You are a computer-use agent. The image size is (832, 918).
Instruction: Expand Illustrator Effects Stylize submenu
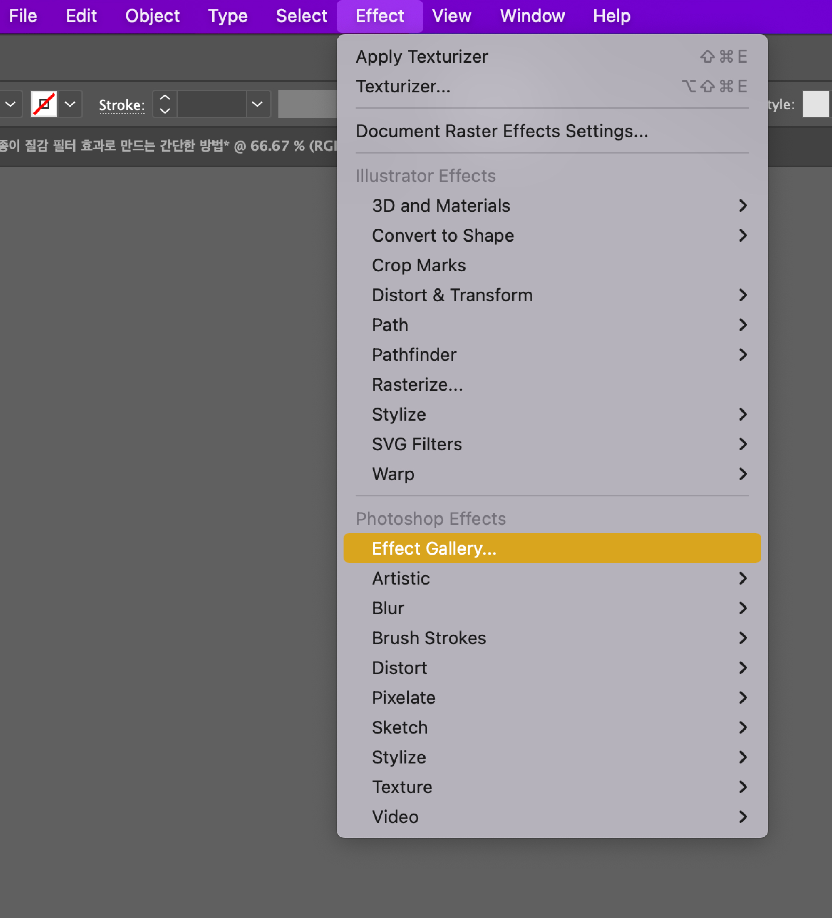(552, 415)
